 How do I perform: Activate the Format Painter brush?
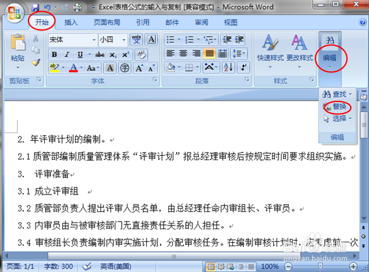coord(36,62)
